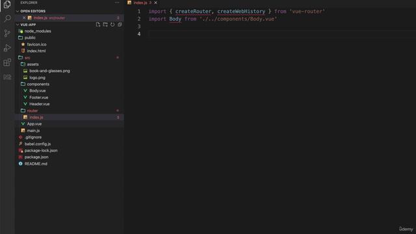This screenshot has width=416, height=234.
Task: Open package-lock.json file
Action: pyautogui.click(x=41, y=150)
